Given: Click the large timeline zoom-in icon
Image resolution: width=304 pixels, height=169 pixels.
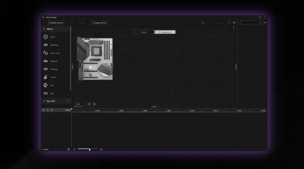Looking at the screenshot, I should coord(101,149).
